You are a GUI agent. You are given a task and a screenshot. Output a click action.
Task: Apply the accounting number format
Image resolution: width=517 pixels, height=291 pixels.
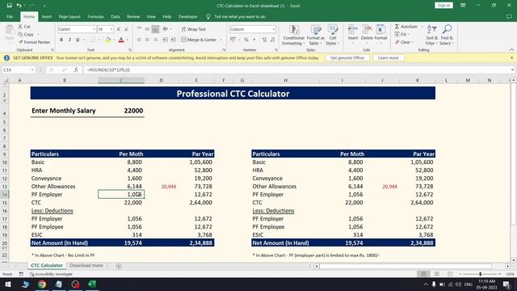[x=233, y=40]
